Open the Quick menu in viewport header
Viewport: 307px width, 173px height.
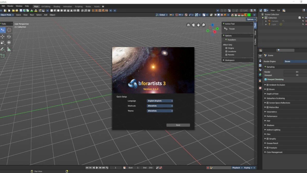[x=18, y=15]
